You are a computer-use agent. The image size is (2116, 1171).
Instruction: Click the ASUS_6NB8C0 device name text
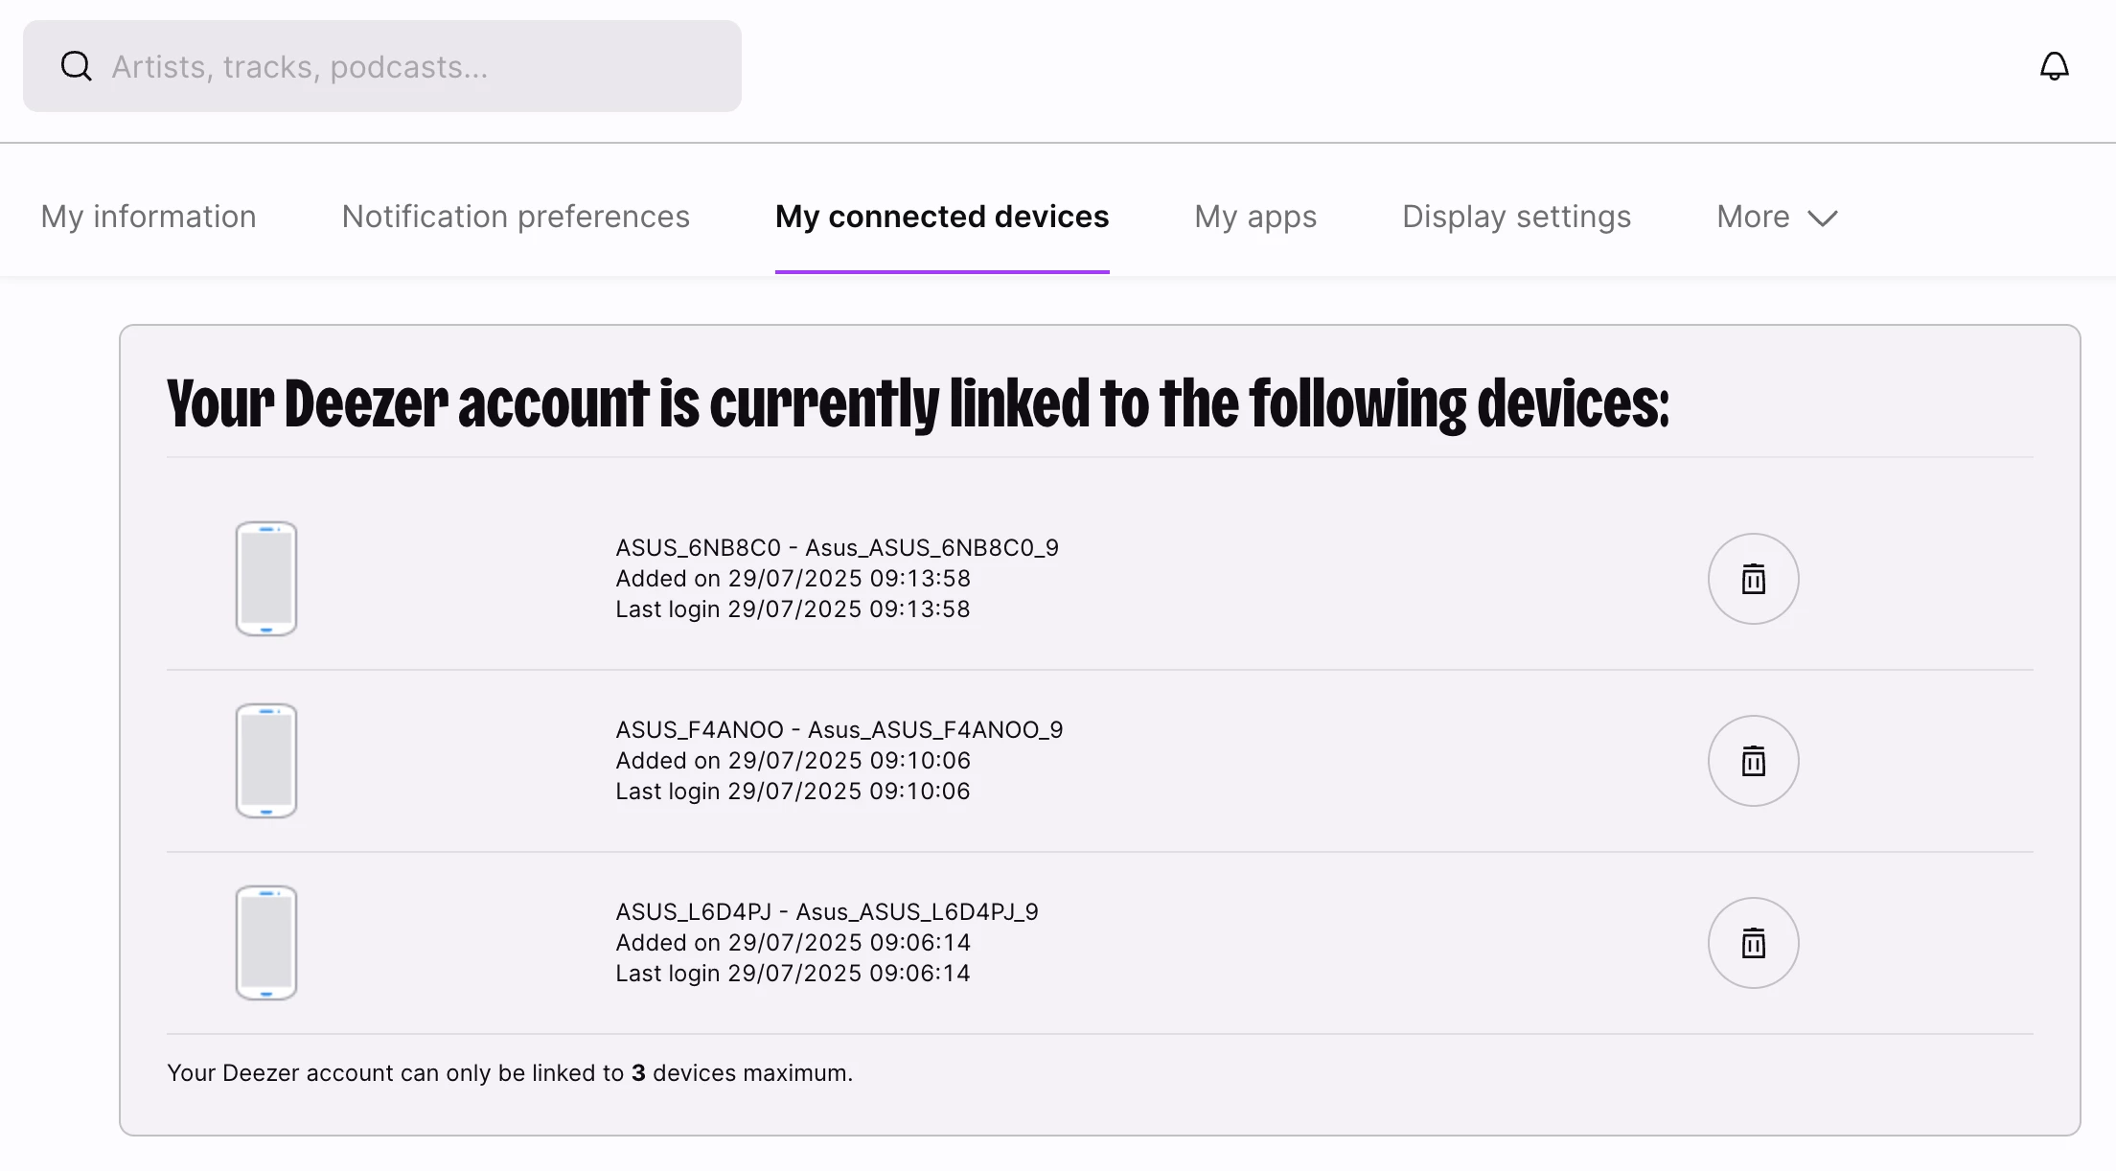836,547
